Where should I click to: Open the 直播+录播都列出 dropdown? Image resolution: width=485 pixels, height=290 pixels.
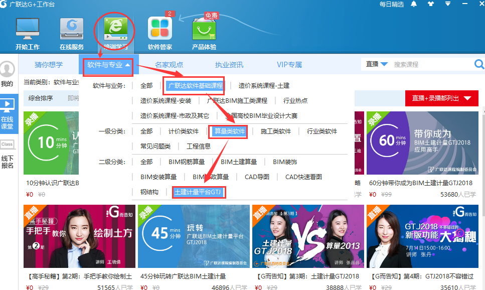442,98
